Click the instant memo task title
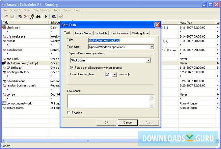This screenshot has height=149, width=221. (x=15, y=108)
